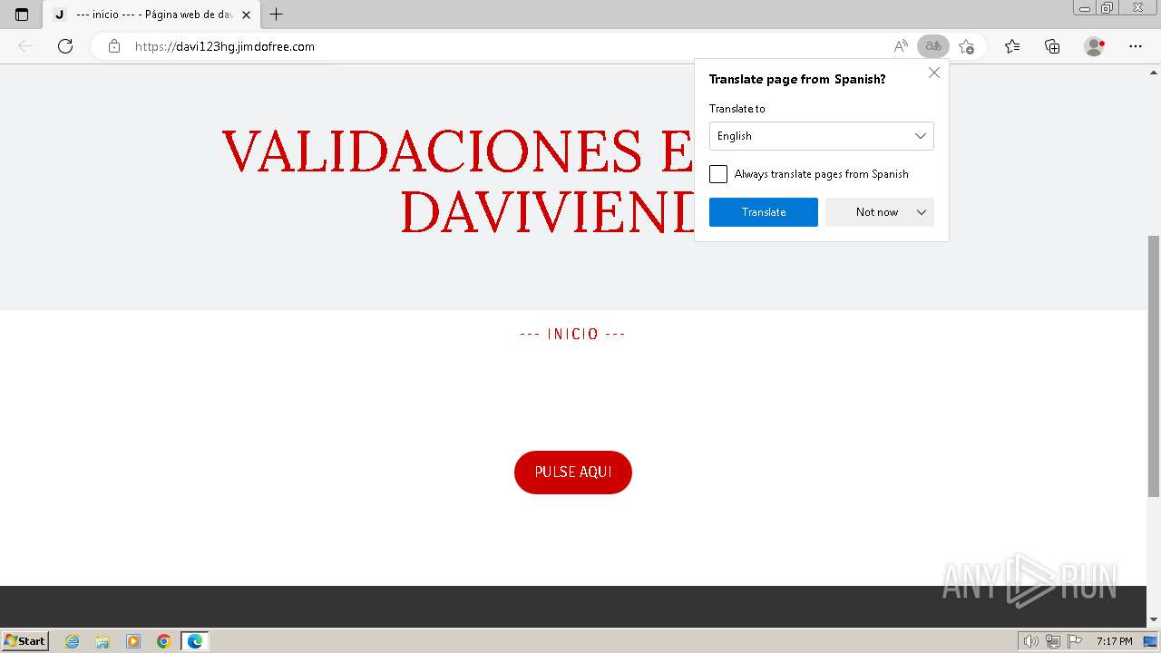Open media player taskbar icon
Screen dimensions: 1161x653
coord(133,641)
